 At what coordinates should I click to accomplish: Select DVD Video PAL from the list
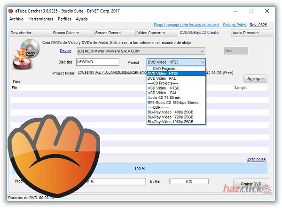click(176, 78)
